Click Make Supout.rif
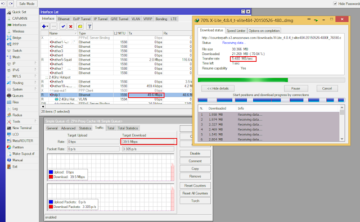The width and height of the screenshot is (360, 222). pyautogui.click(x=24, y=153)
